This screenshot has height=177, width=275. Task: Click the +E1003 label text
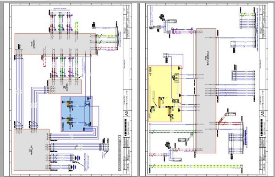pos(151,72)
